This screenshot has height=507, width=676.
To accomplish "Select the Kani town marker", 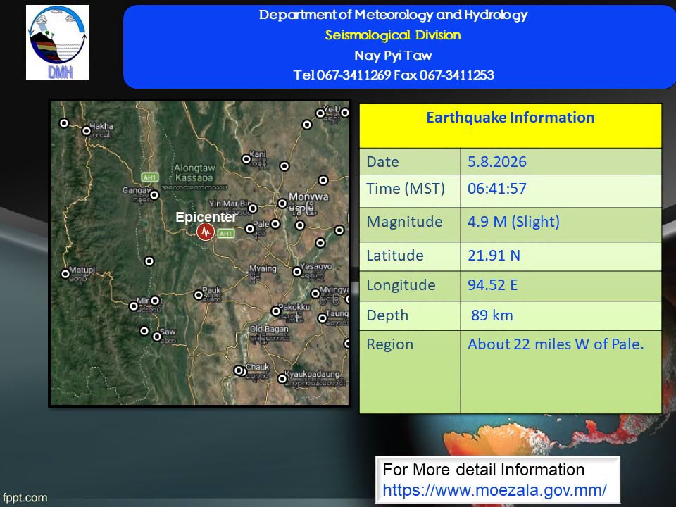I will (246, 159).
